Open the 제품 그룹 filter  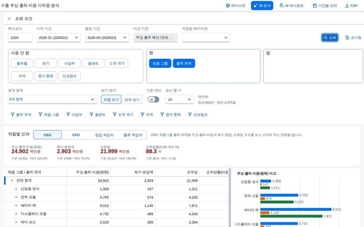click(49, 115)
